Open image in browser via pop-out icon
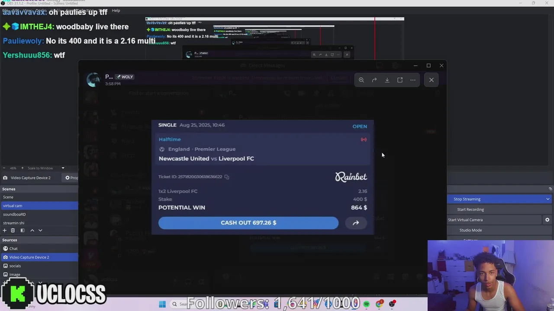This screenshot has height=311, width=554. click(400, 80)
